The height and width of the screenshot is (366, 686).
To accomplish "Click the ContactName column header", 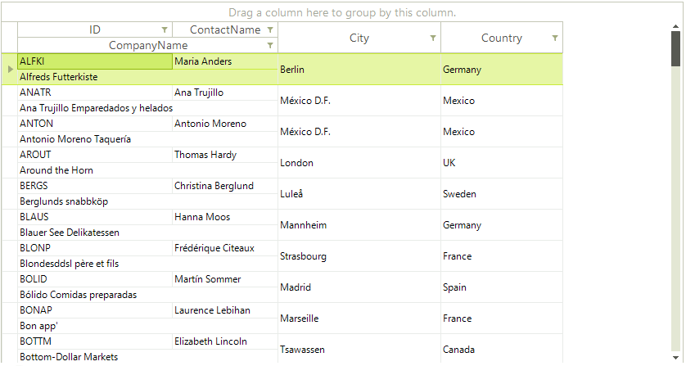I will point(225,29).
